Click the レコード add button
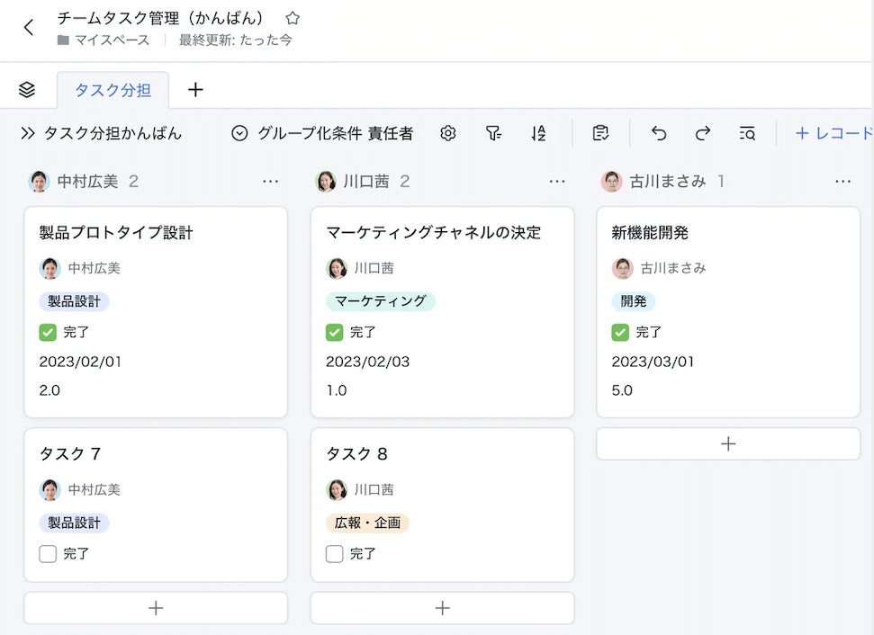874x635 pixels. click(x=833, y=133)
